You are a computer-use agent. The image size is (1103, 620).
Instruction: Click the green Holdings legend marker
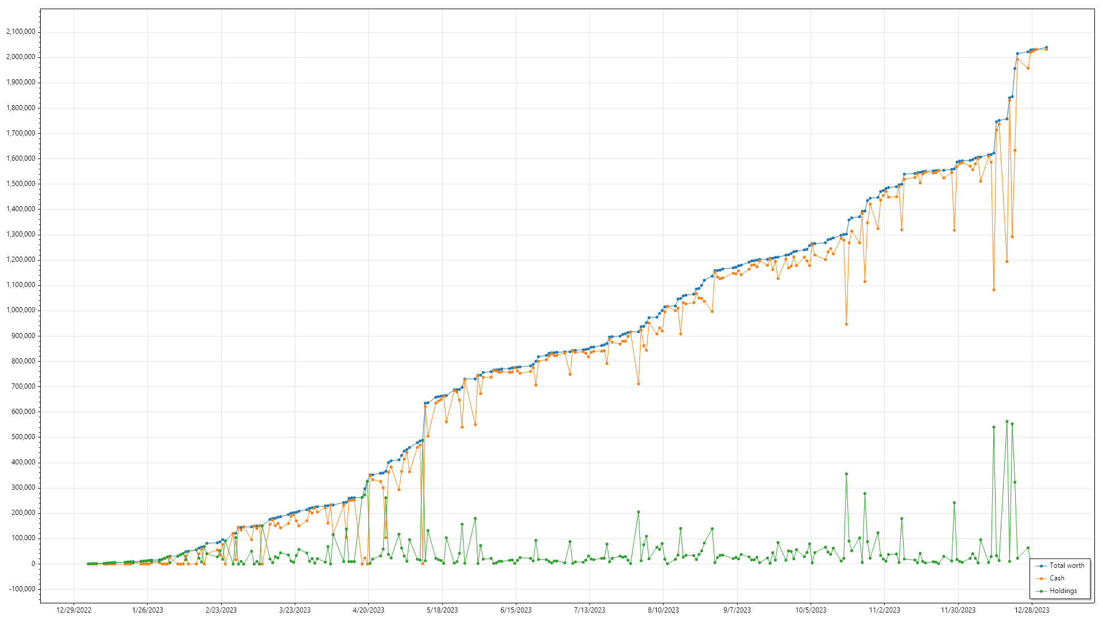click(x=1041, y=591)
